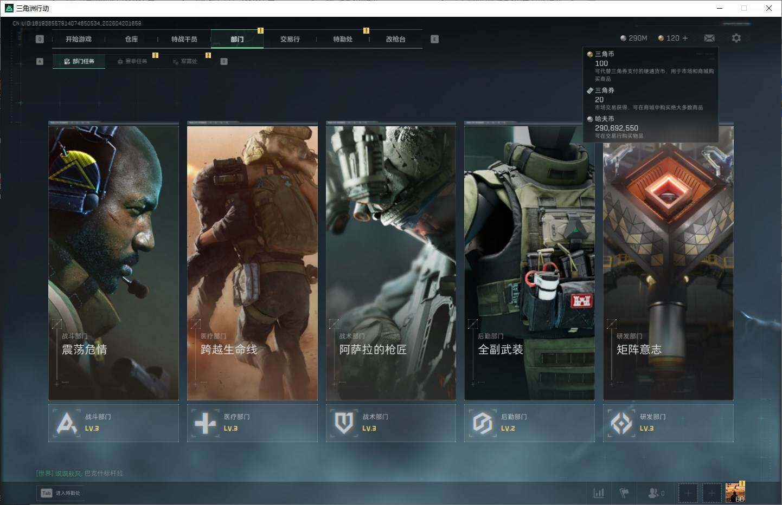Open the bar chart statistics icon
Viewport: 782px width, 505px height.
[599, 493]
